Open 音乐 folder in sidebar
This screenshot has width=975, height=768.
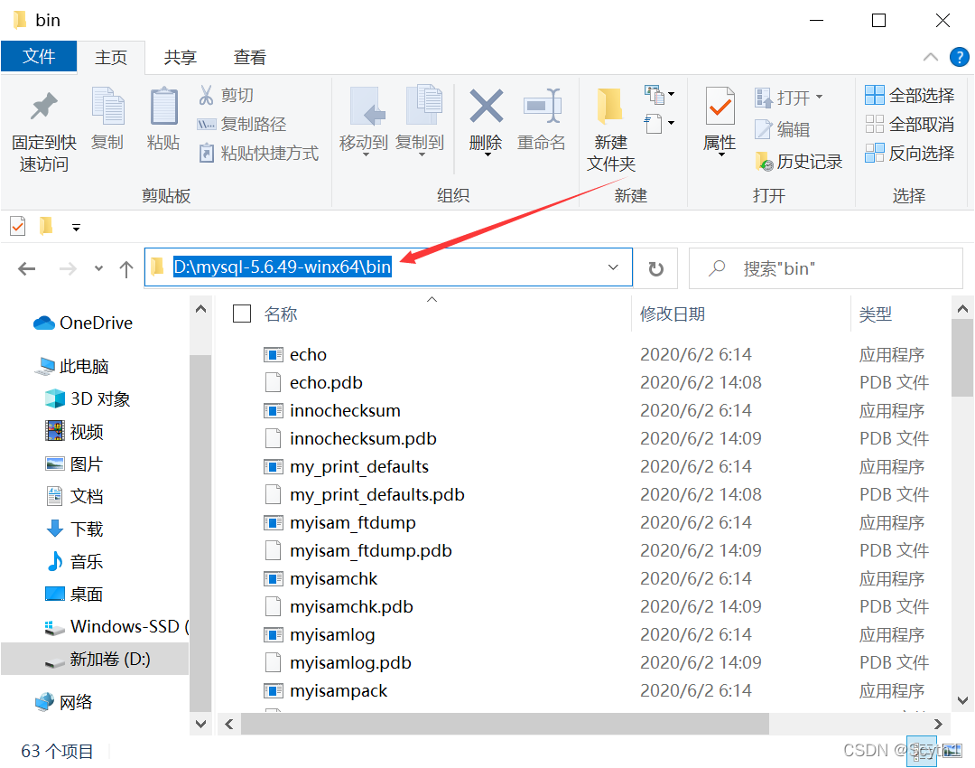74,561
